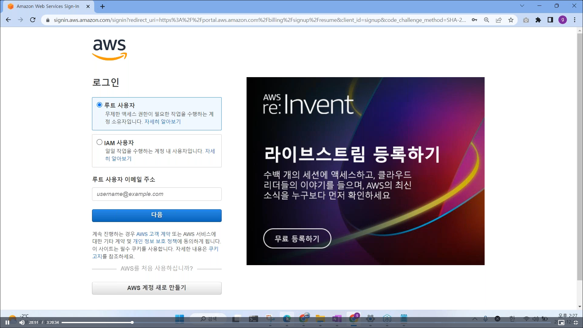The width and height of the screenshot is (583, 328).
Task: Select the IAM user (IAM 사용자) radio button
Action: [99, 142]
